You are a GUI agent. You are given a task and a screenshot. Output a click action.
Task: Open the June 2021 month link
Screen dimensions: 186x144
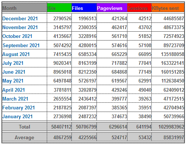pyautogui.click(x=14, y=72)
